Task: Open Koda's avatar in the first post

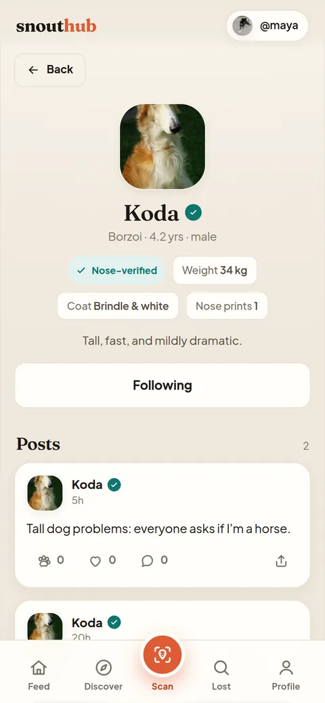Action: 45,493
